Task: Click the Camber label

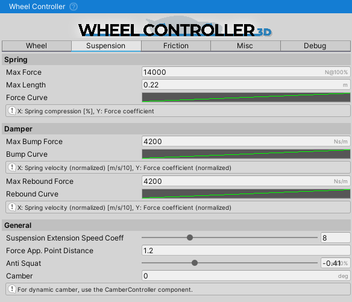Action: pos(19,276)
